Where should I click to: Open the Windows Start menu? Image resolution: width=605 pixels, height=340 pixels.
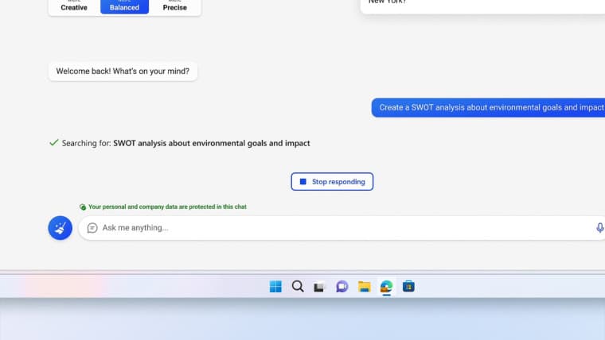275,287
